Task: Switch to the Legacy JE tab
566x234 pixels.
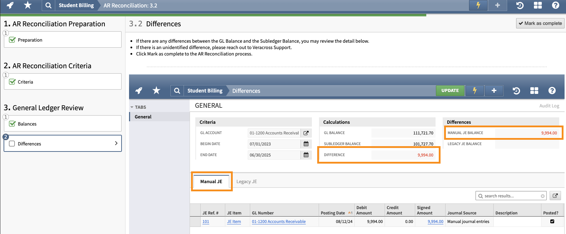Action: click(246, 181)
